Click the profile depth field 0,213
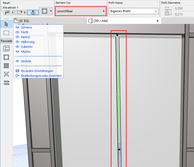 [x=184, y=14]
